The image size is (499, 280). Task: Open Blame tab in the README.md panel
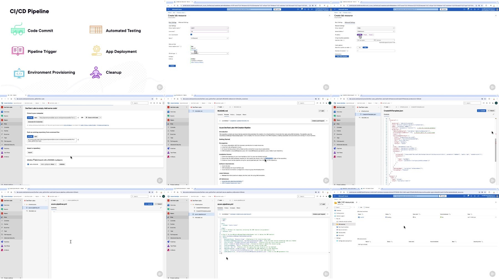click(x=245, y=114)
